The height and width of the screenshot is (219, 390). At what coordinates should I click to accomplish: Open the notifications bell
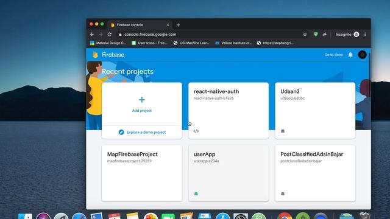pos(350,55)
